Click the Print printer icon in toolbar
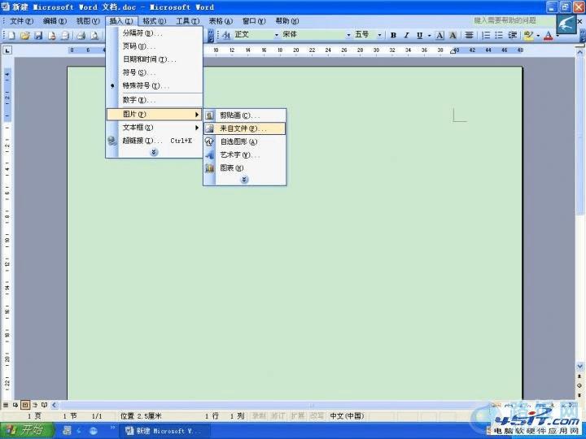Screen dimensions: 586x439 click(x=81, y=36)
